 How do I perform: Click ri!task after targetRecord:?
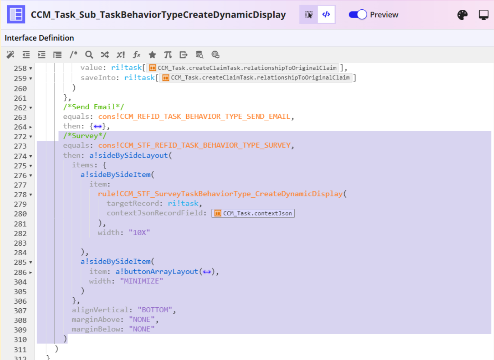point(183,203)
